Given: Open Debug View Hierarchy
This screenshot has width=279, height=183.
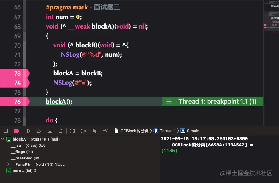Looking at the screenshot, I should [72, 131].
